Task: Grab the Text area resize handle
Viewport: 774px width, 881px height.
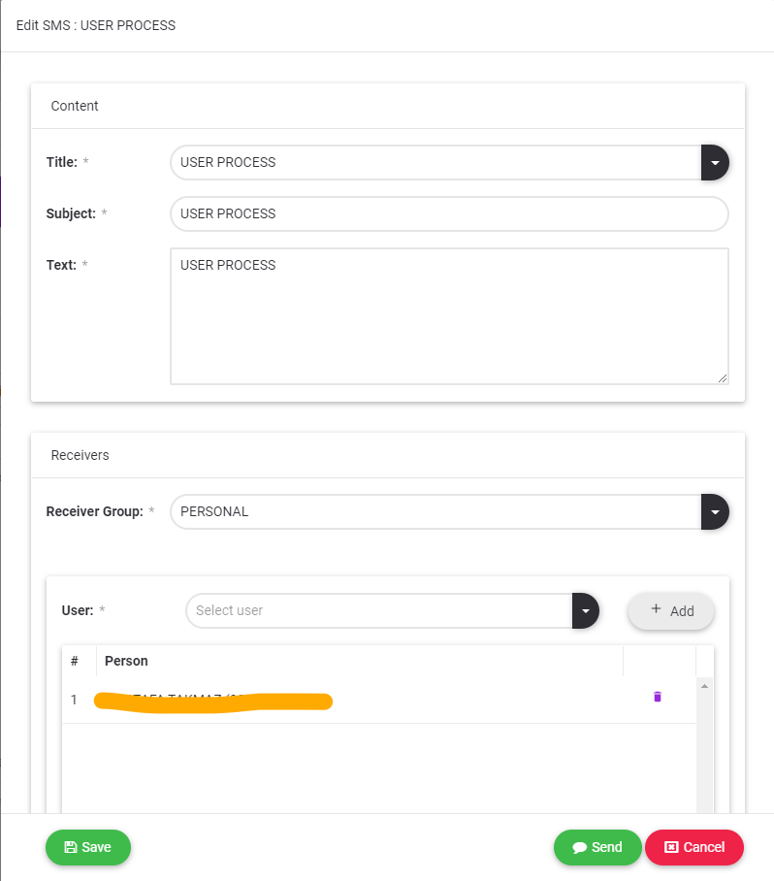Action: click(723, 378)
